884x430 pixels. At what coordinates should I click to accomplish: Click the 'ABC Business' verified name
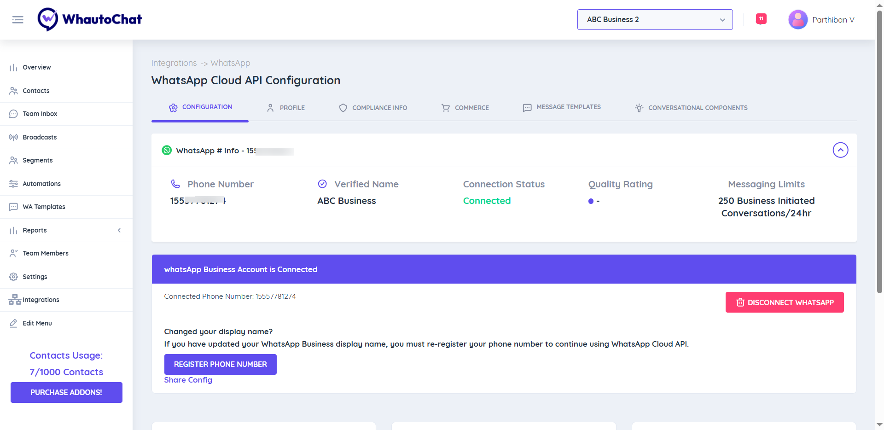346,201
